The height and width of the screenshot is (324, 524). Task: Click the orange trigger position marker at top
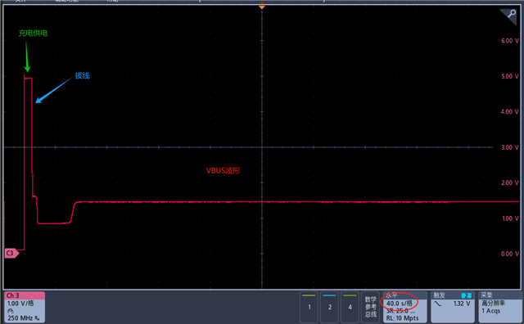262,7
